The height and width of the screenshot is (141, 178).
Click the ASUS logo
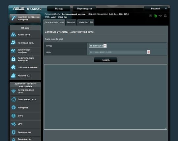pos(18,9)
